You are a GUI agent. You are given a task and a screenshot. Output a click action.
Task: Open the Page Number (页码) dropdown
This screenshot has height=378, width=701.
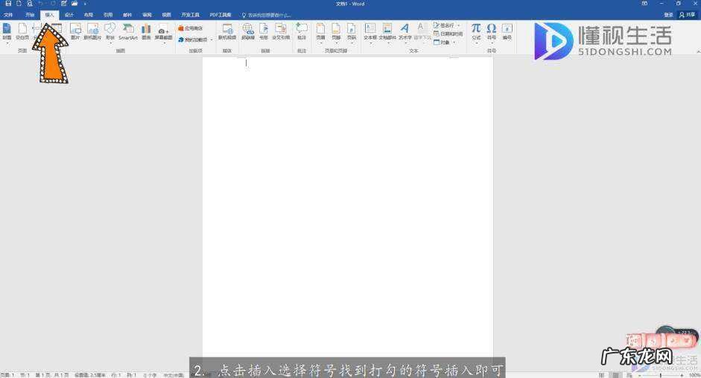tap(352, 33)
